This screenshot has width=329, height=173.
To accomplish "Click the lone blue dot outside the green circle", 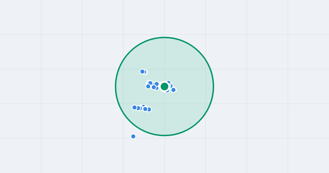I will pos(133,136).
